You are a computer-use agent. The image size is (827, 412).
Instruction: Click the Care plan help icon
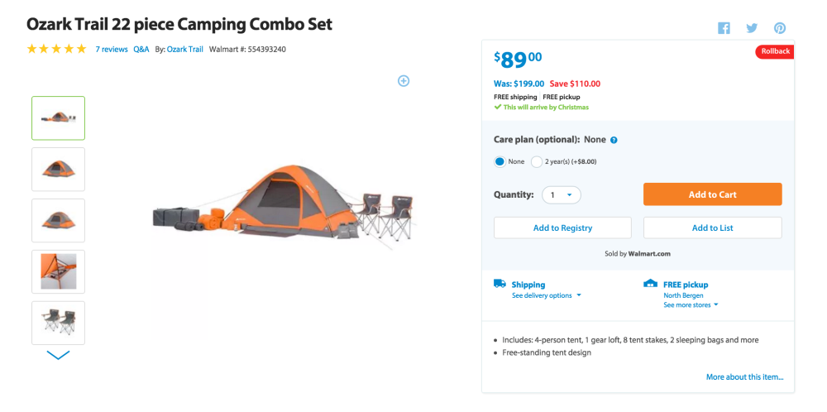(614, 141)
